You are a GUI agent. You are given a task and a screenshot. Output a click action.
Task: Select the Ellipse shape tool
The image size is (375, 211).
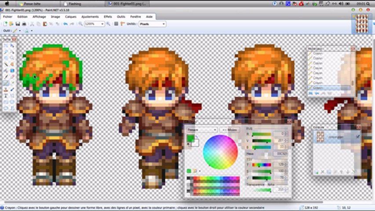(x=6, y=108)
